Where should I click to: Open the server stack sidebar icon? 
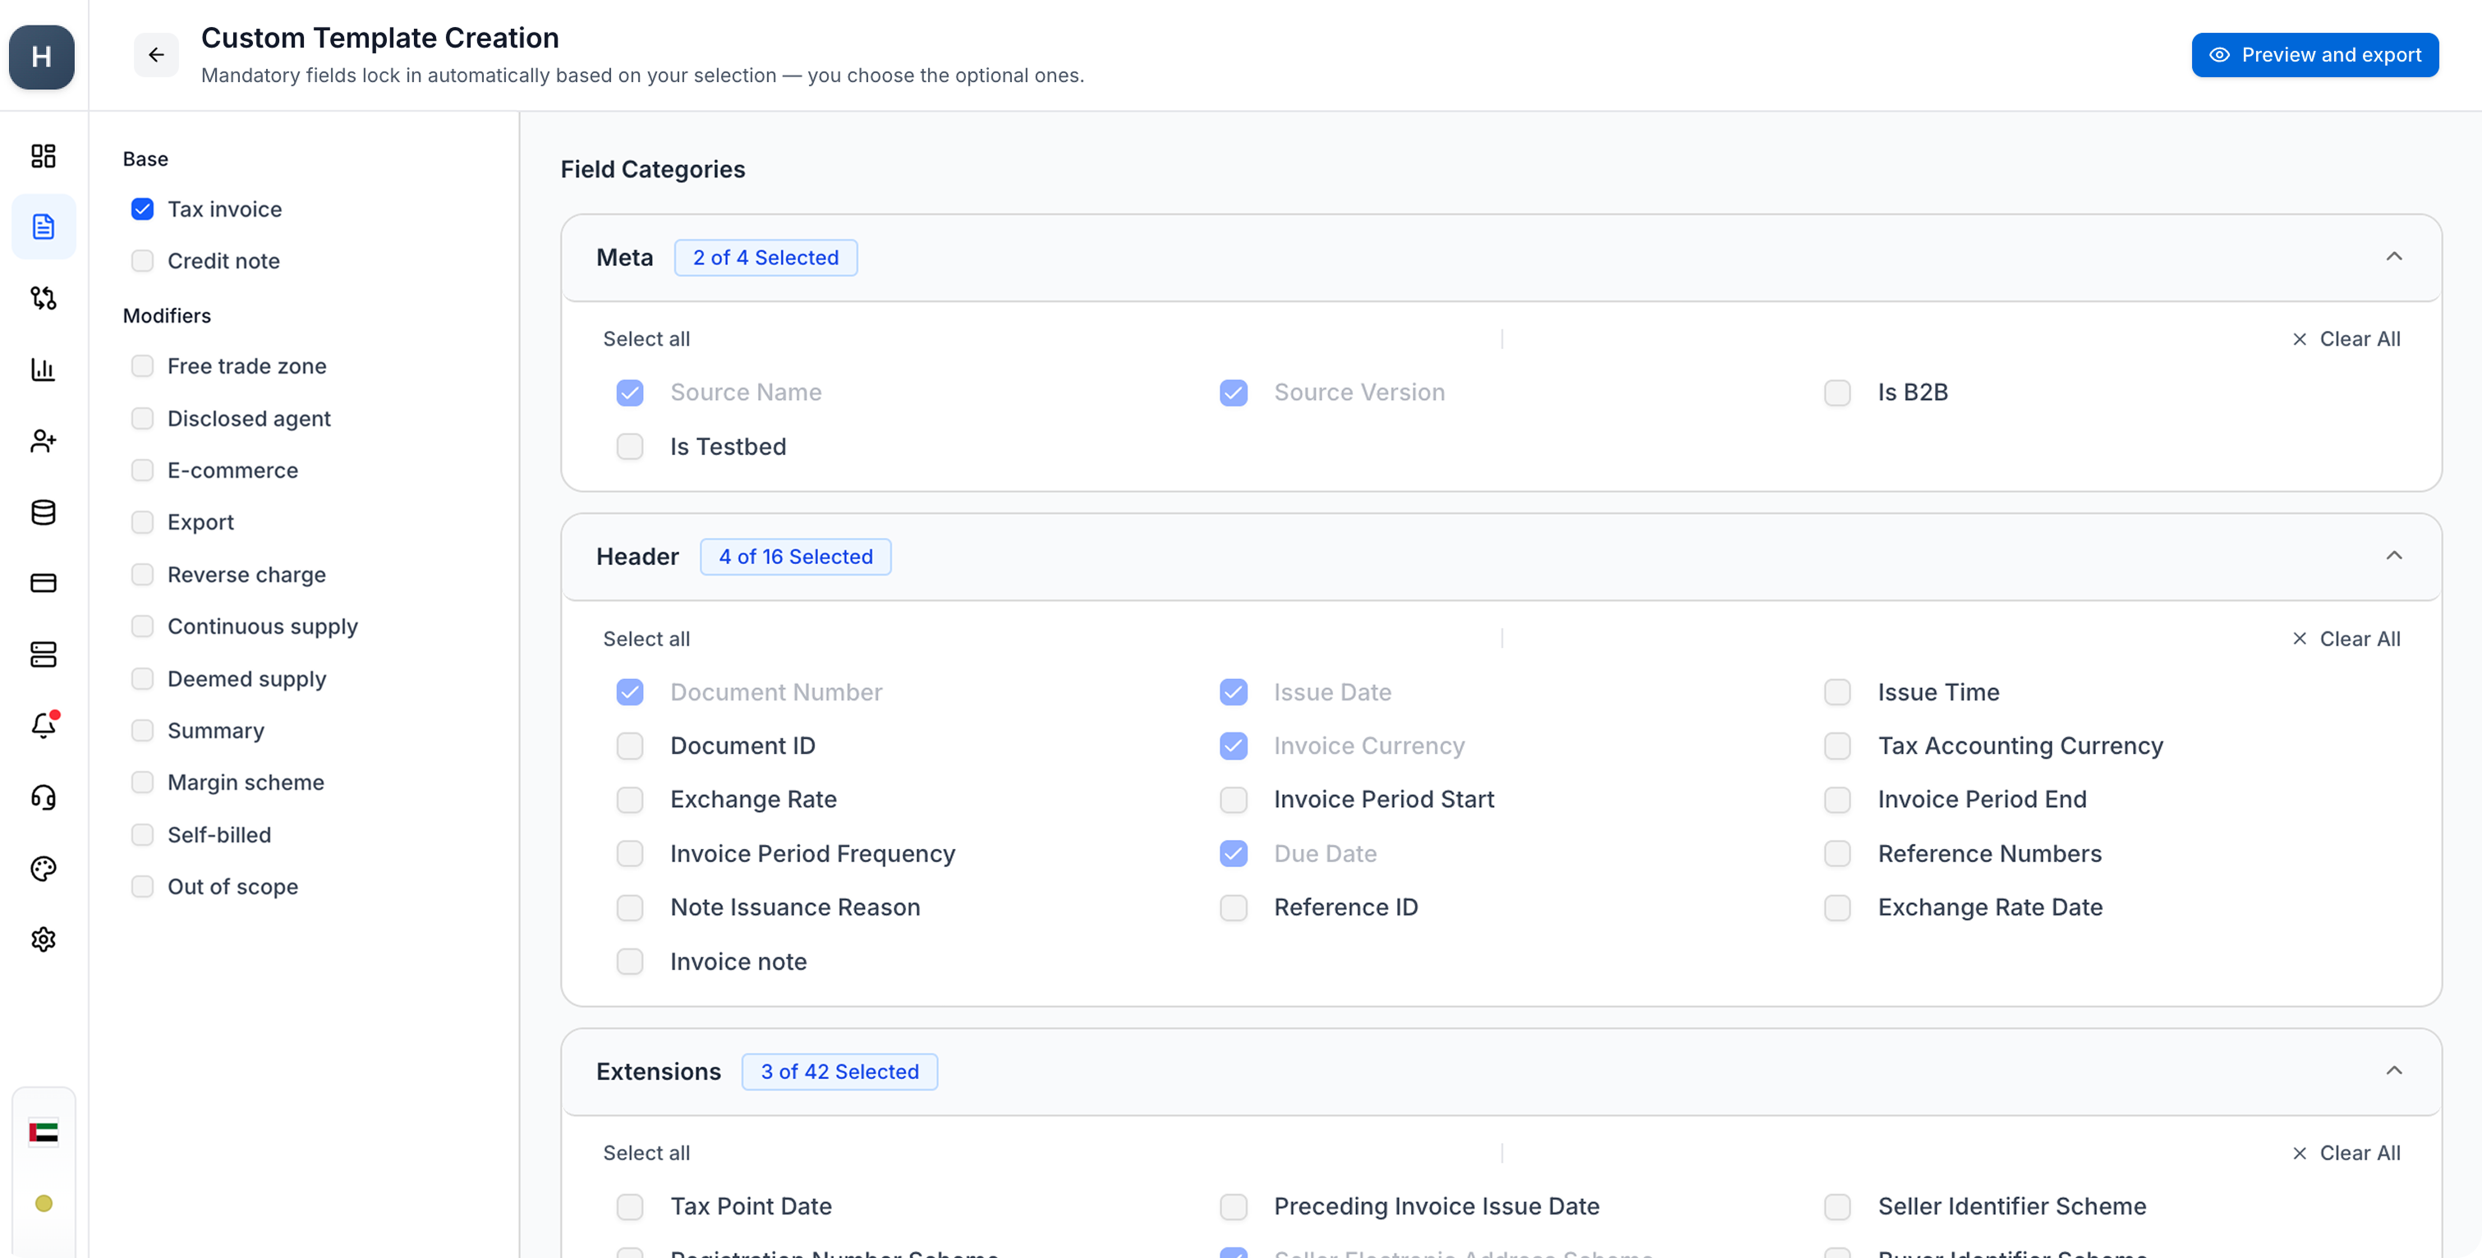coord(44,654)
